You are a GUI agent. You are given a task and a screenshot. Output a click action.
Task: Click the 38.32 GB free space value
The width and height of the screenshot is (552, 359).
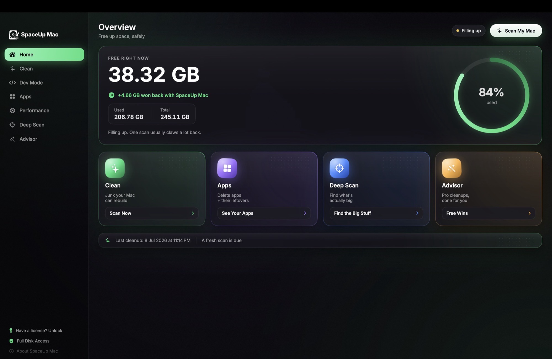[154, 75]
